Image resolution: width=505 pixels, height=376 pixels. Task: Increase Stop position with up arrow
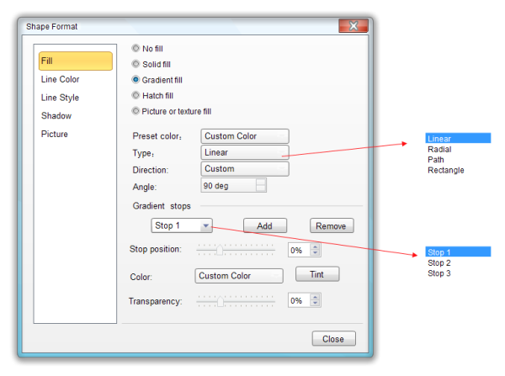click(x=315, y=247)
